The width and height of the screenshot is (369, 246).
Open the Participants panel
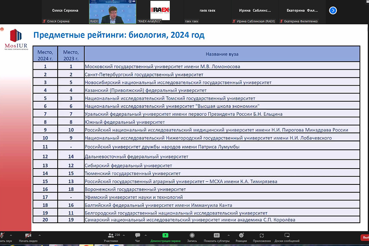point(111,237)
